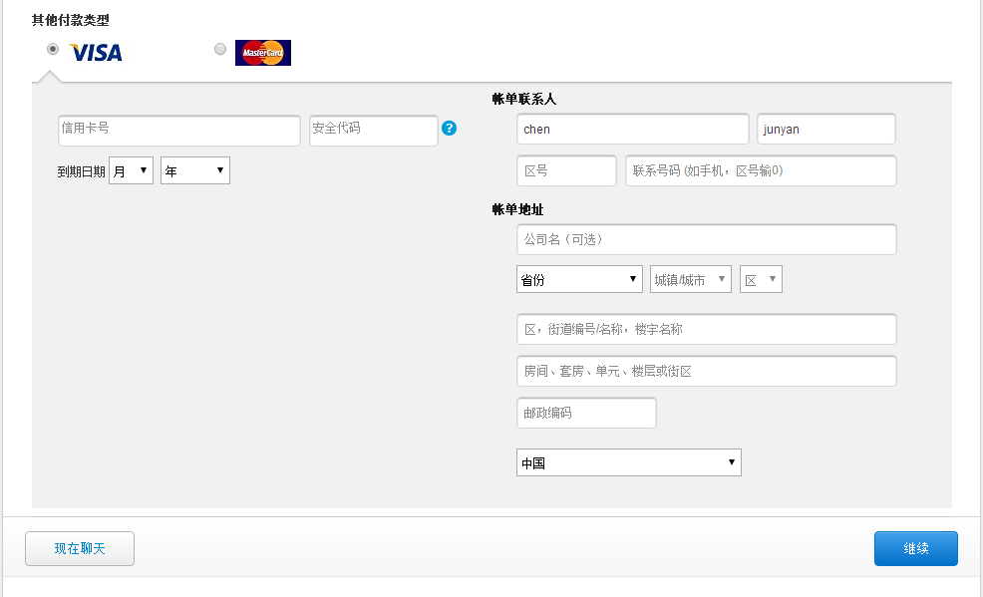Viewport: 983px width, 597px height.
Task: Focus the 房间、套房、单元 address line field
Action: click(x=707, y=371)
